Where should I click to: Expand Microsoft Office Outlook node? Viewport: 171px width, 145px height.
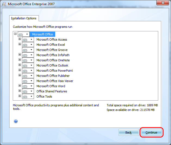pyautogui.click(x=20, y=65)
